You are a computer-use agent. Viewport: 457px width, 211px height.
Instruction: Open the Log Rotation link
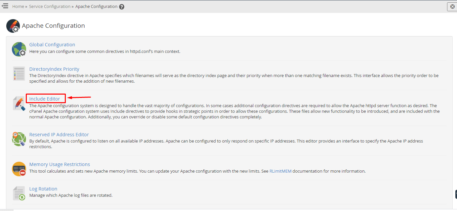[43, 189]
